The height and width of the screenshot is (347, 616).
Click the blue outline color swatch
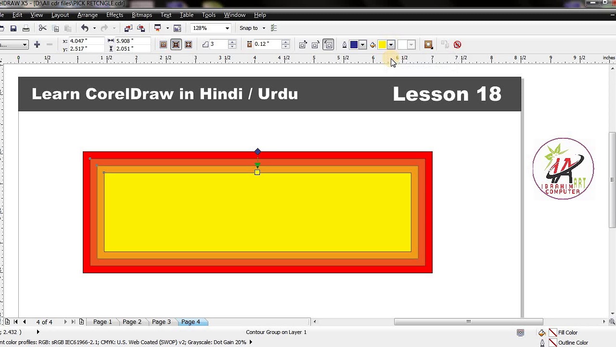(x=354, y=45)
